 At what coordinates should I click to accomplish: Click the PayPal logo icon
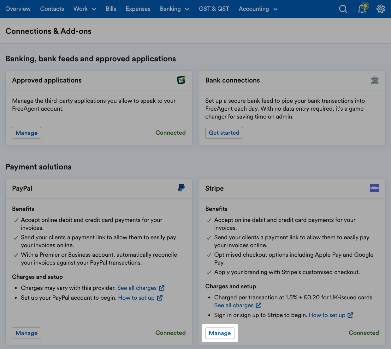(x=181, y=188)
